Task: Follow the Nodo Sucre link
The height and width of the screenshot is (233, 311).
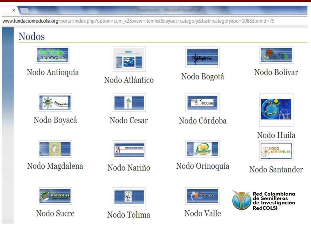Action: click(55, 213)
